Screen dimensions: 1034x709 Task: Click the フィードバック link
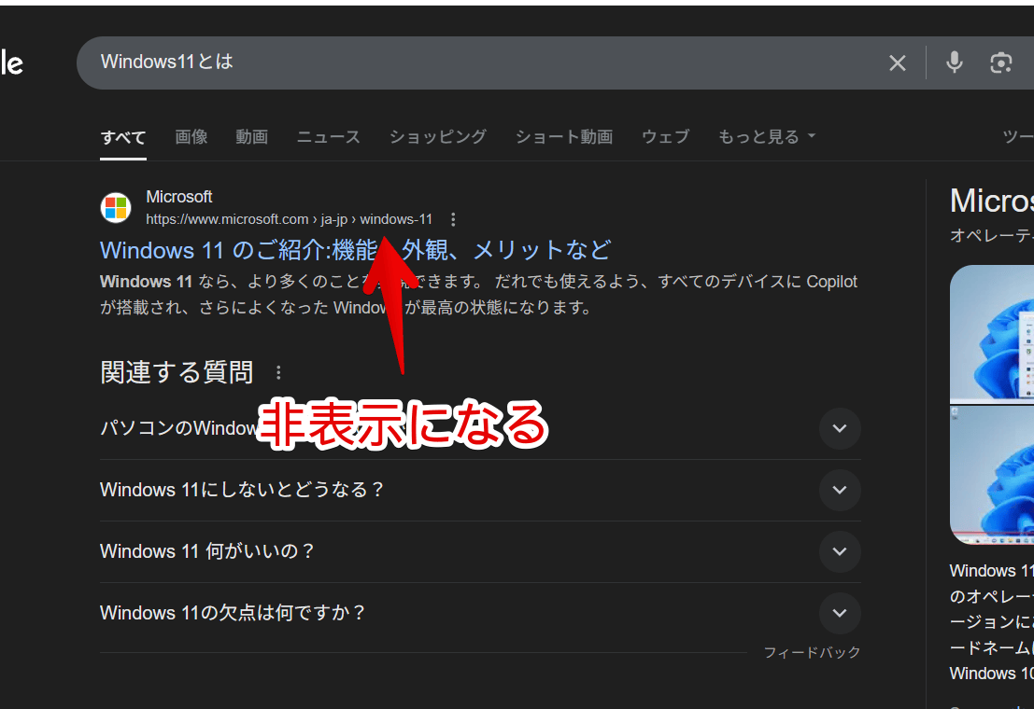coord(812,652)
